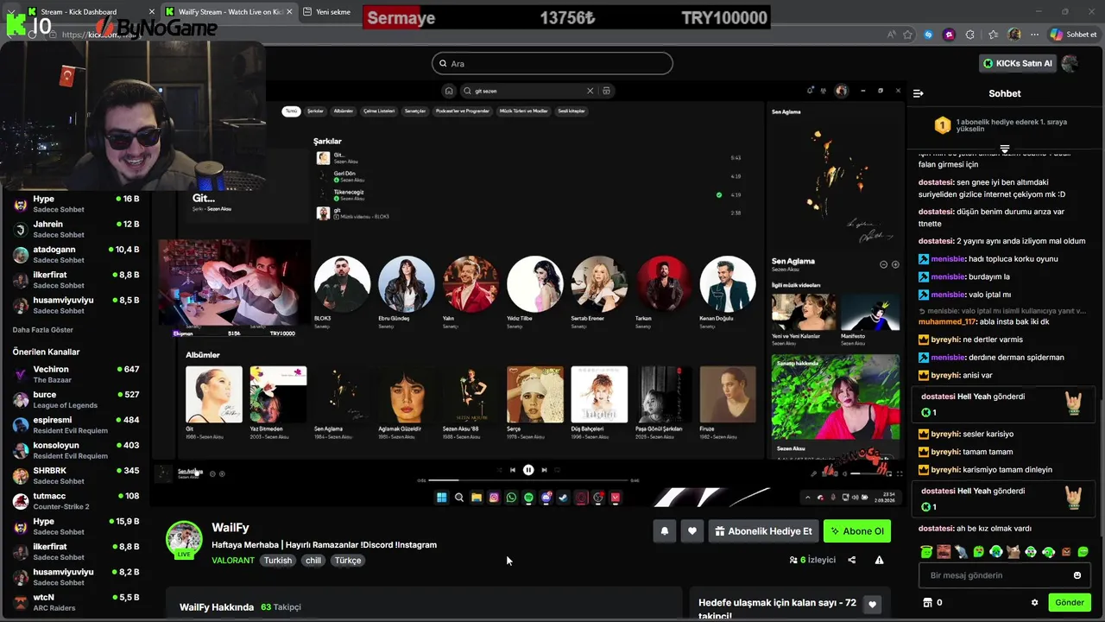The width and height of the screenshot is (1105, 622).
Task: Click the Abone Ol button
Action: (856, 531)
